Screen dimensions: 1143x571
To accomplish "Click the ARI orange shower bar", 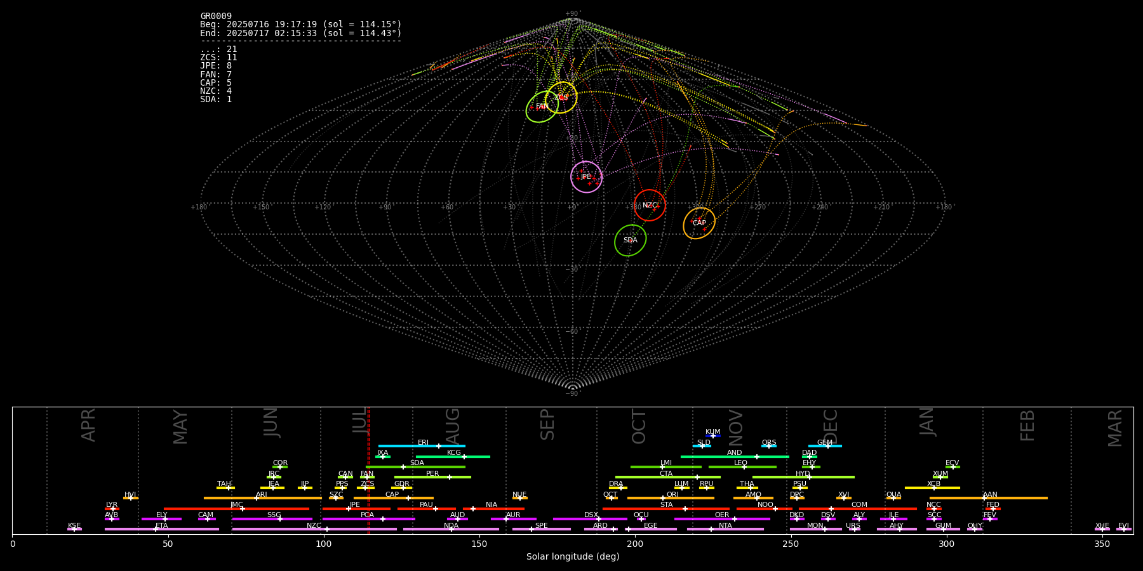I will pyautogui.click(x=262, y=498).
